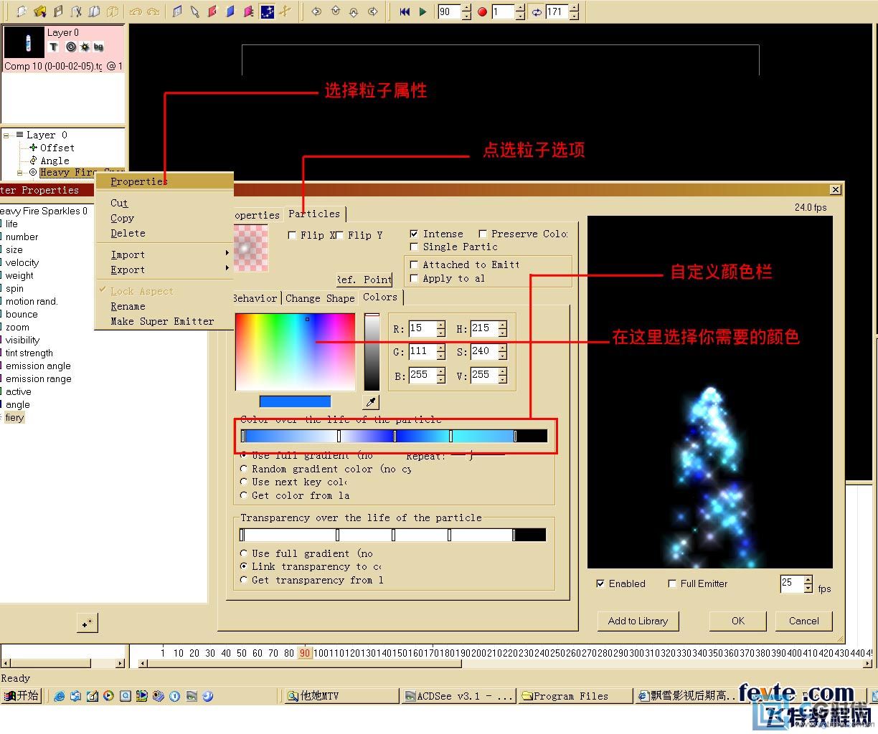Toggle the Enabled checkbox under the preview
The height and width of the screenshot is (734, 878).
point(600,583)
